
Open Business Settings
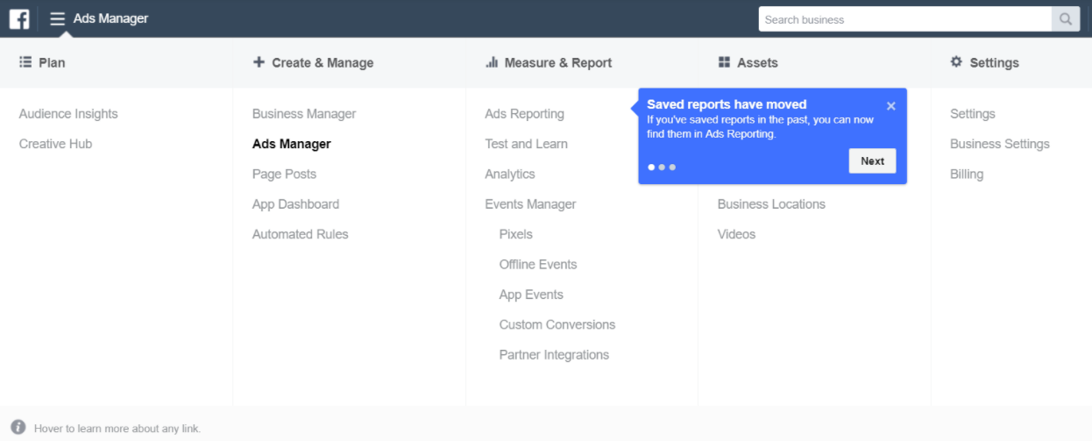click(x=999, y=144)
